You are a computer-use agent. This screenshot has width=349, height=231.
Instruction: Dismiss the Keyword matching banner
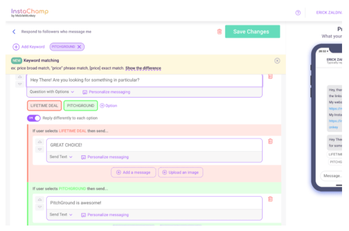[x=277, y=61]
